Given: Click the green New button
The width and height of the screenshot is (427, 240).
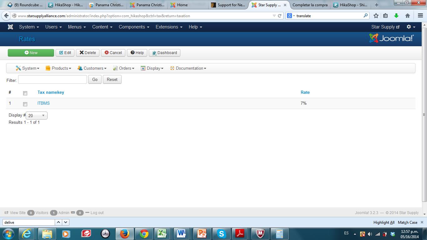Looking at the screenshot, I should pos(31,53).
